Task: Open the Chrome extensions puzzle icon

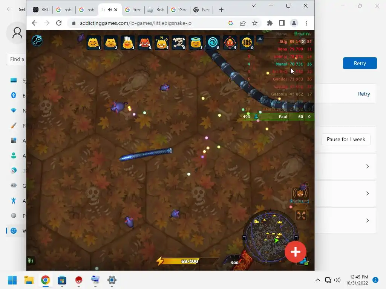Action: point(270,23)
